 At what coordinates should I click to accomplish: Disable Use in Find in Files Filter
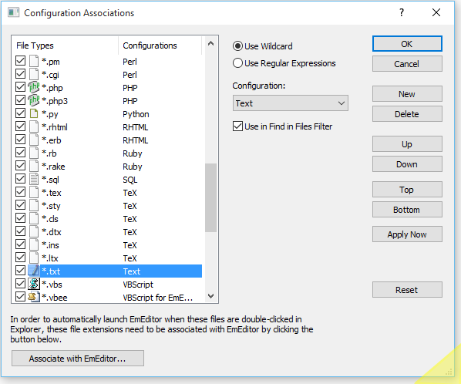237,126
